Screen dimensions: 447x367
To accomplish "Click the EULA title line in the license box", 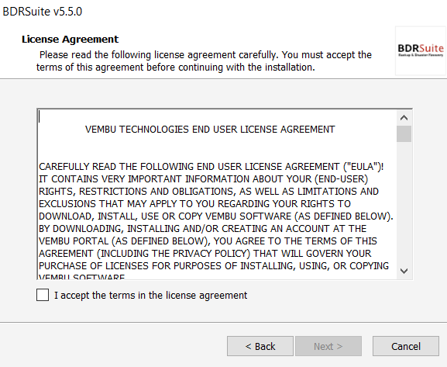I will (210, 130).
